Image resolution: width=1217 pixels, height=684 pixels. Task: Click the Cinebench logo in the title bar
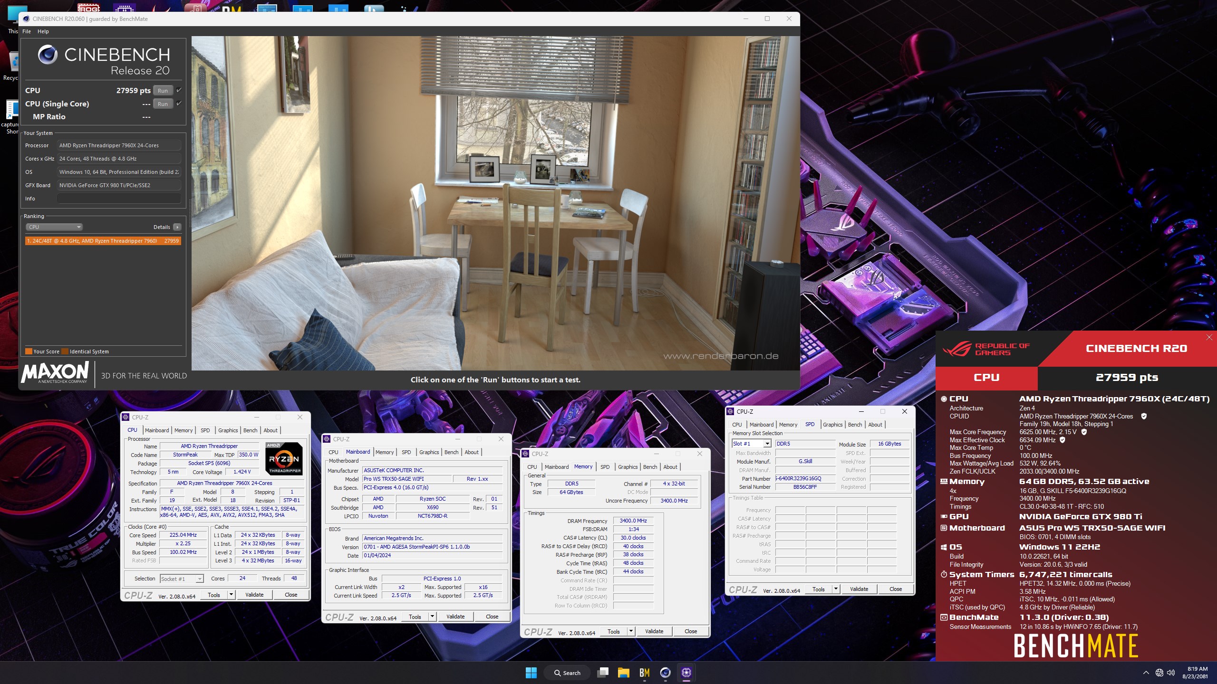point(26,19)
